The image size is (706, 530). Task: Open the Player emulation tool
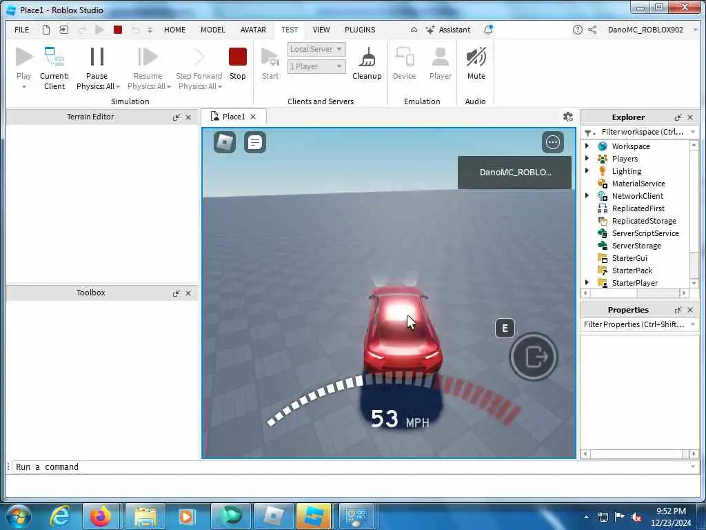441,63
